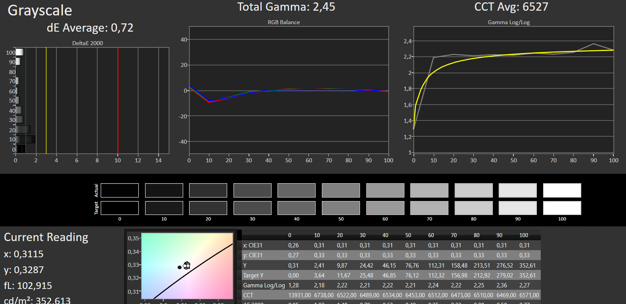The image size is (626, 304).
Task: Click the Gamma Log/Log cell "2,36"
Action: (x=502, y=285)
